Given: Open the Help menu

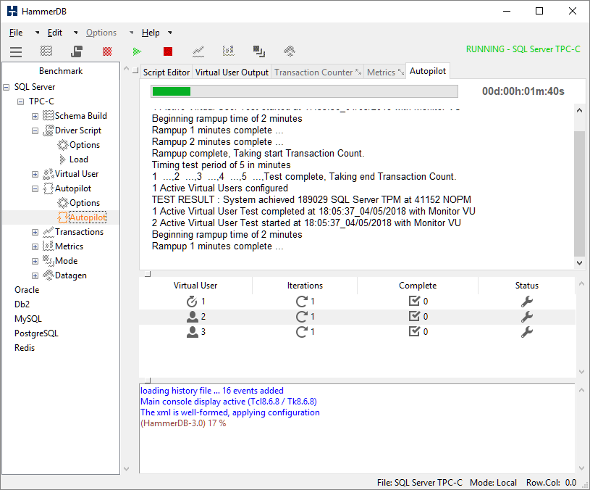Looking at the screenshot, I should coord(151,33).
